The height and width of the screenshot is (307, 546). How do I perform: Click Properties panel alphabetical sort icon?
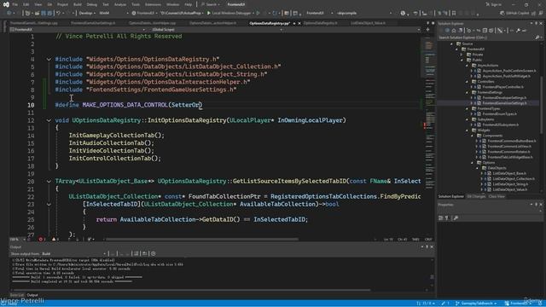pyautogui.click(x=447, y=218)
